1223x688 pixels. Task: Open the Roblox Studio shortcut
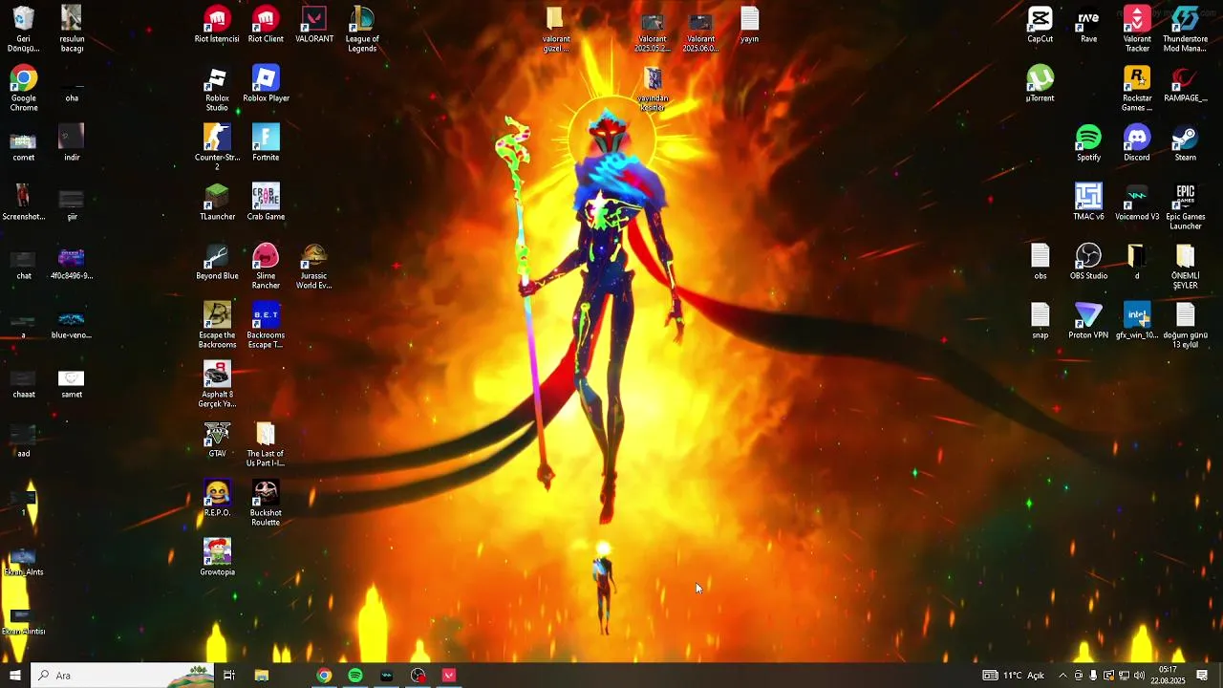pos(217,89)
